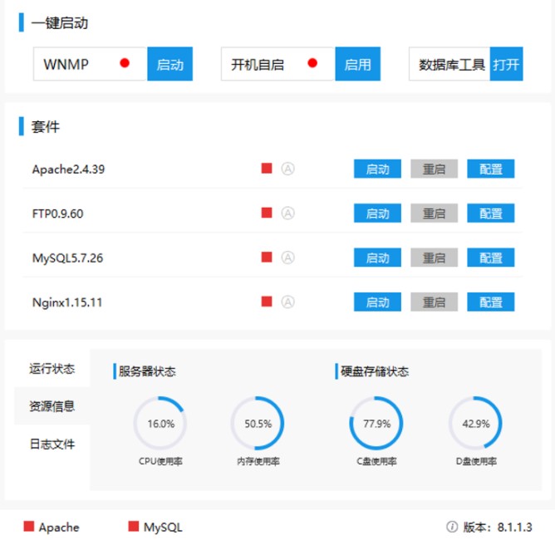Viewport: 555px width, 540px height.
Task: Click the FTP0.9.60 service name
Action: pos(57,214)
